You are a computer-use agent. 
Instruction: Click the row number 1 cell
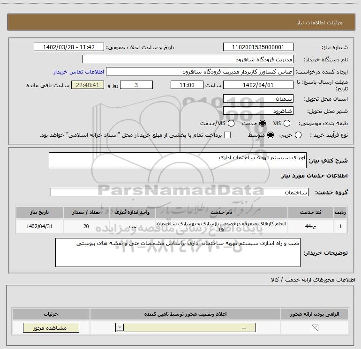[x=340, y=226]
